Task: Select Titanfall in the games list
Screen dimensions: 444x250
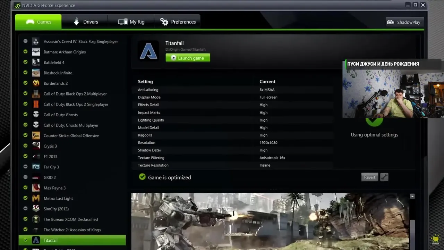Action: [x=72, y=240]
